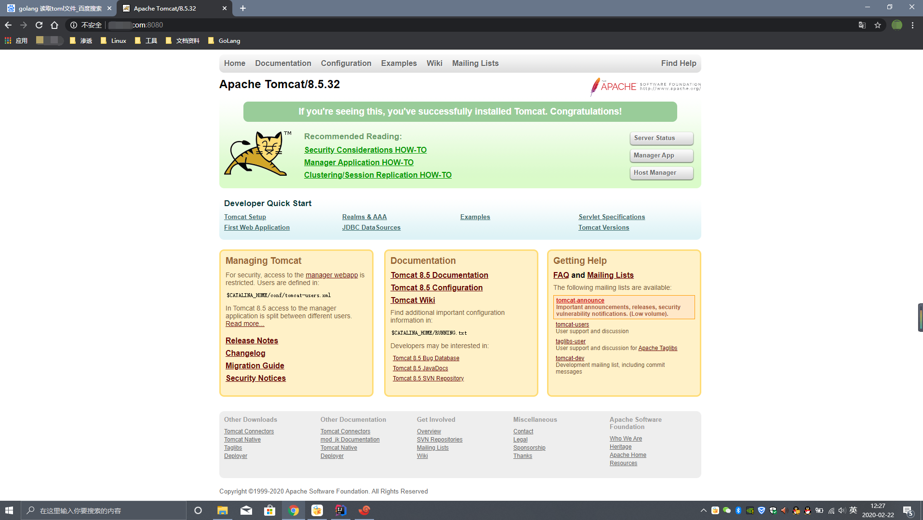Screen dimensions: 923x520
Task: Open Examples in the top nav
Action: pyautogui.click(x=399, y=63)
